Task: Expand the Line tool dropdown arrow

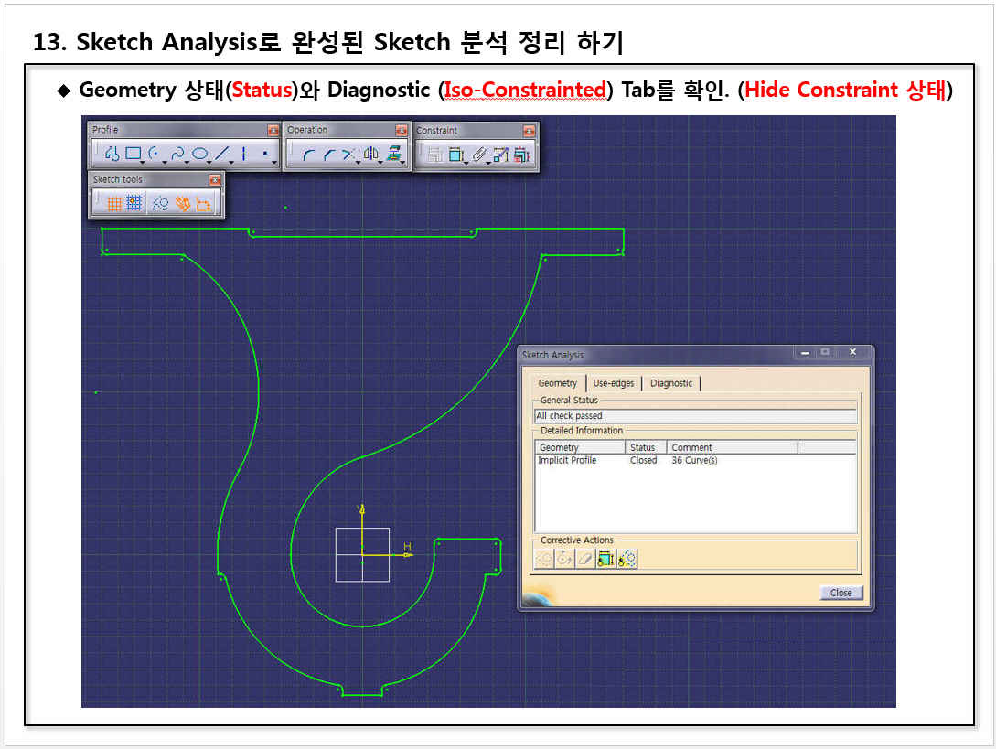Action: coord(231,162)
